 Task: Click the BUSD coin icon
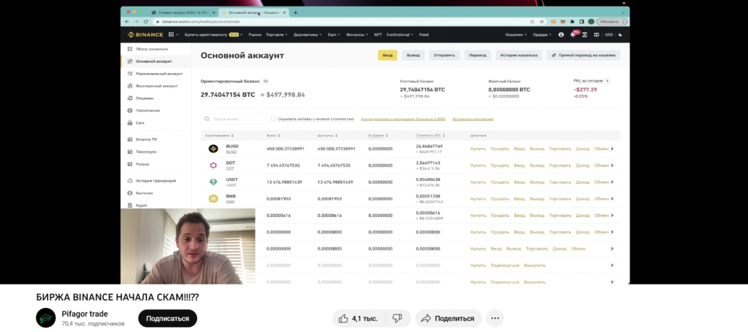coord(213,149)
